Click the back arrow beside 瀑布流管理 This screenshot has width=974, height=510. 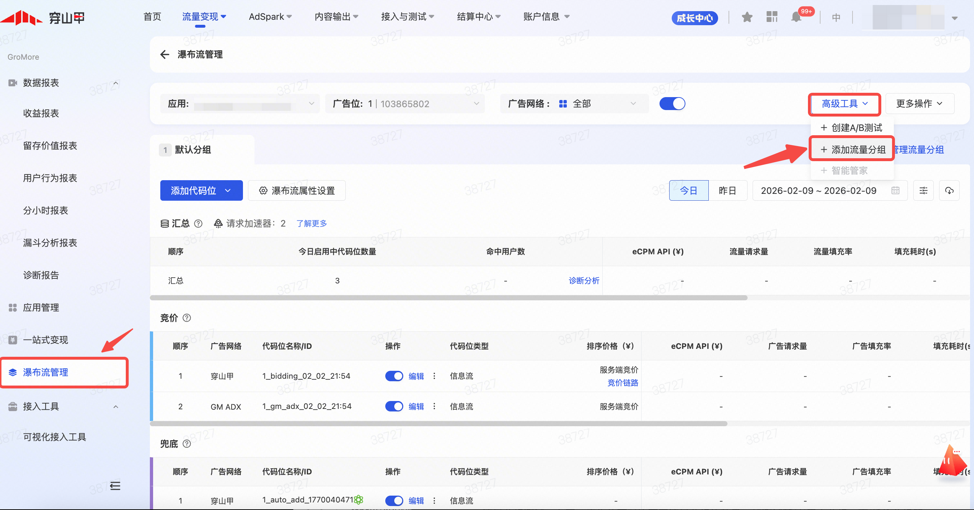pos(165,54)
